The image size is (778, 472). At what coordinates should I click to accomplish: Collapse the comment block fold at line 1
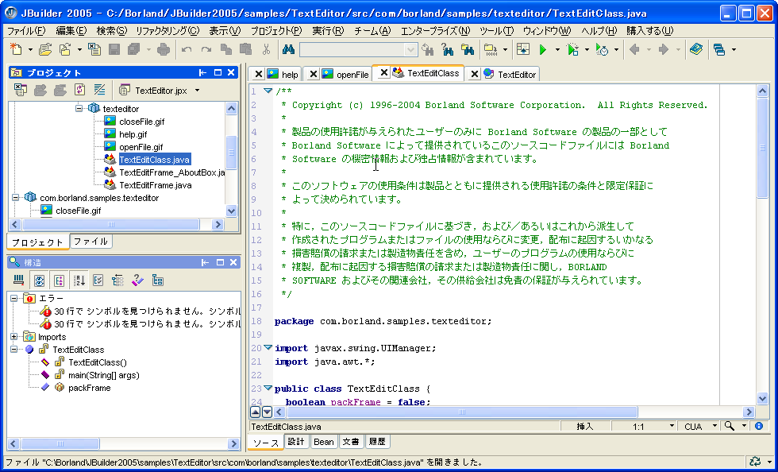tap(268, 91)
